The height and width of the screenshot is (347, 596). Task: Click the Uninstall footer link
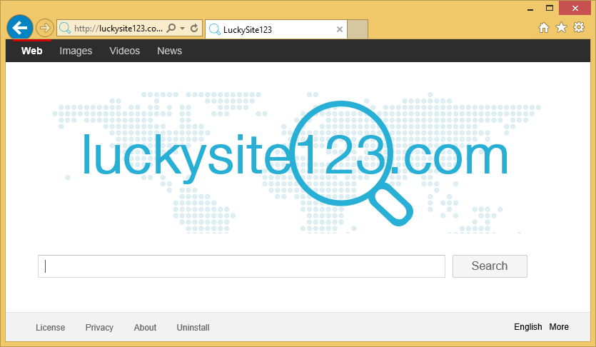click(193, 328)
